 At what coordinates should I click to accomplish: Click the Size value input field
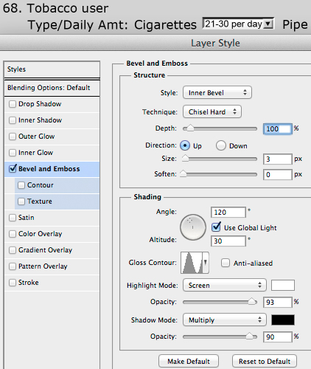click(x=278, y=159)
